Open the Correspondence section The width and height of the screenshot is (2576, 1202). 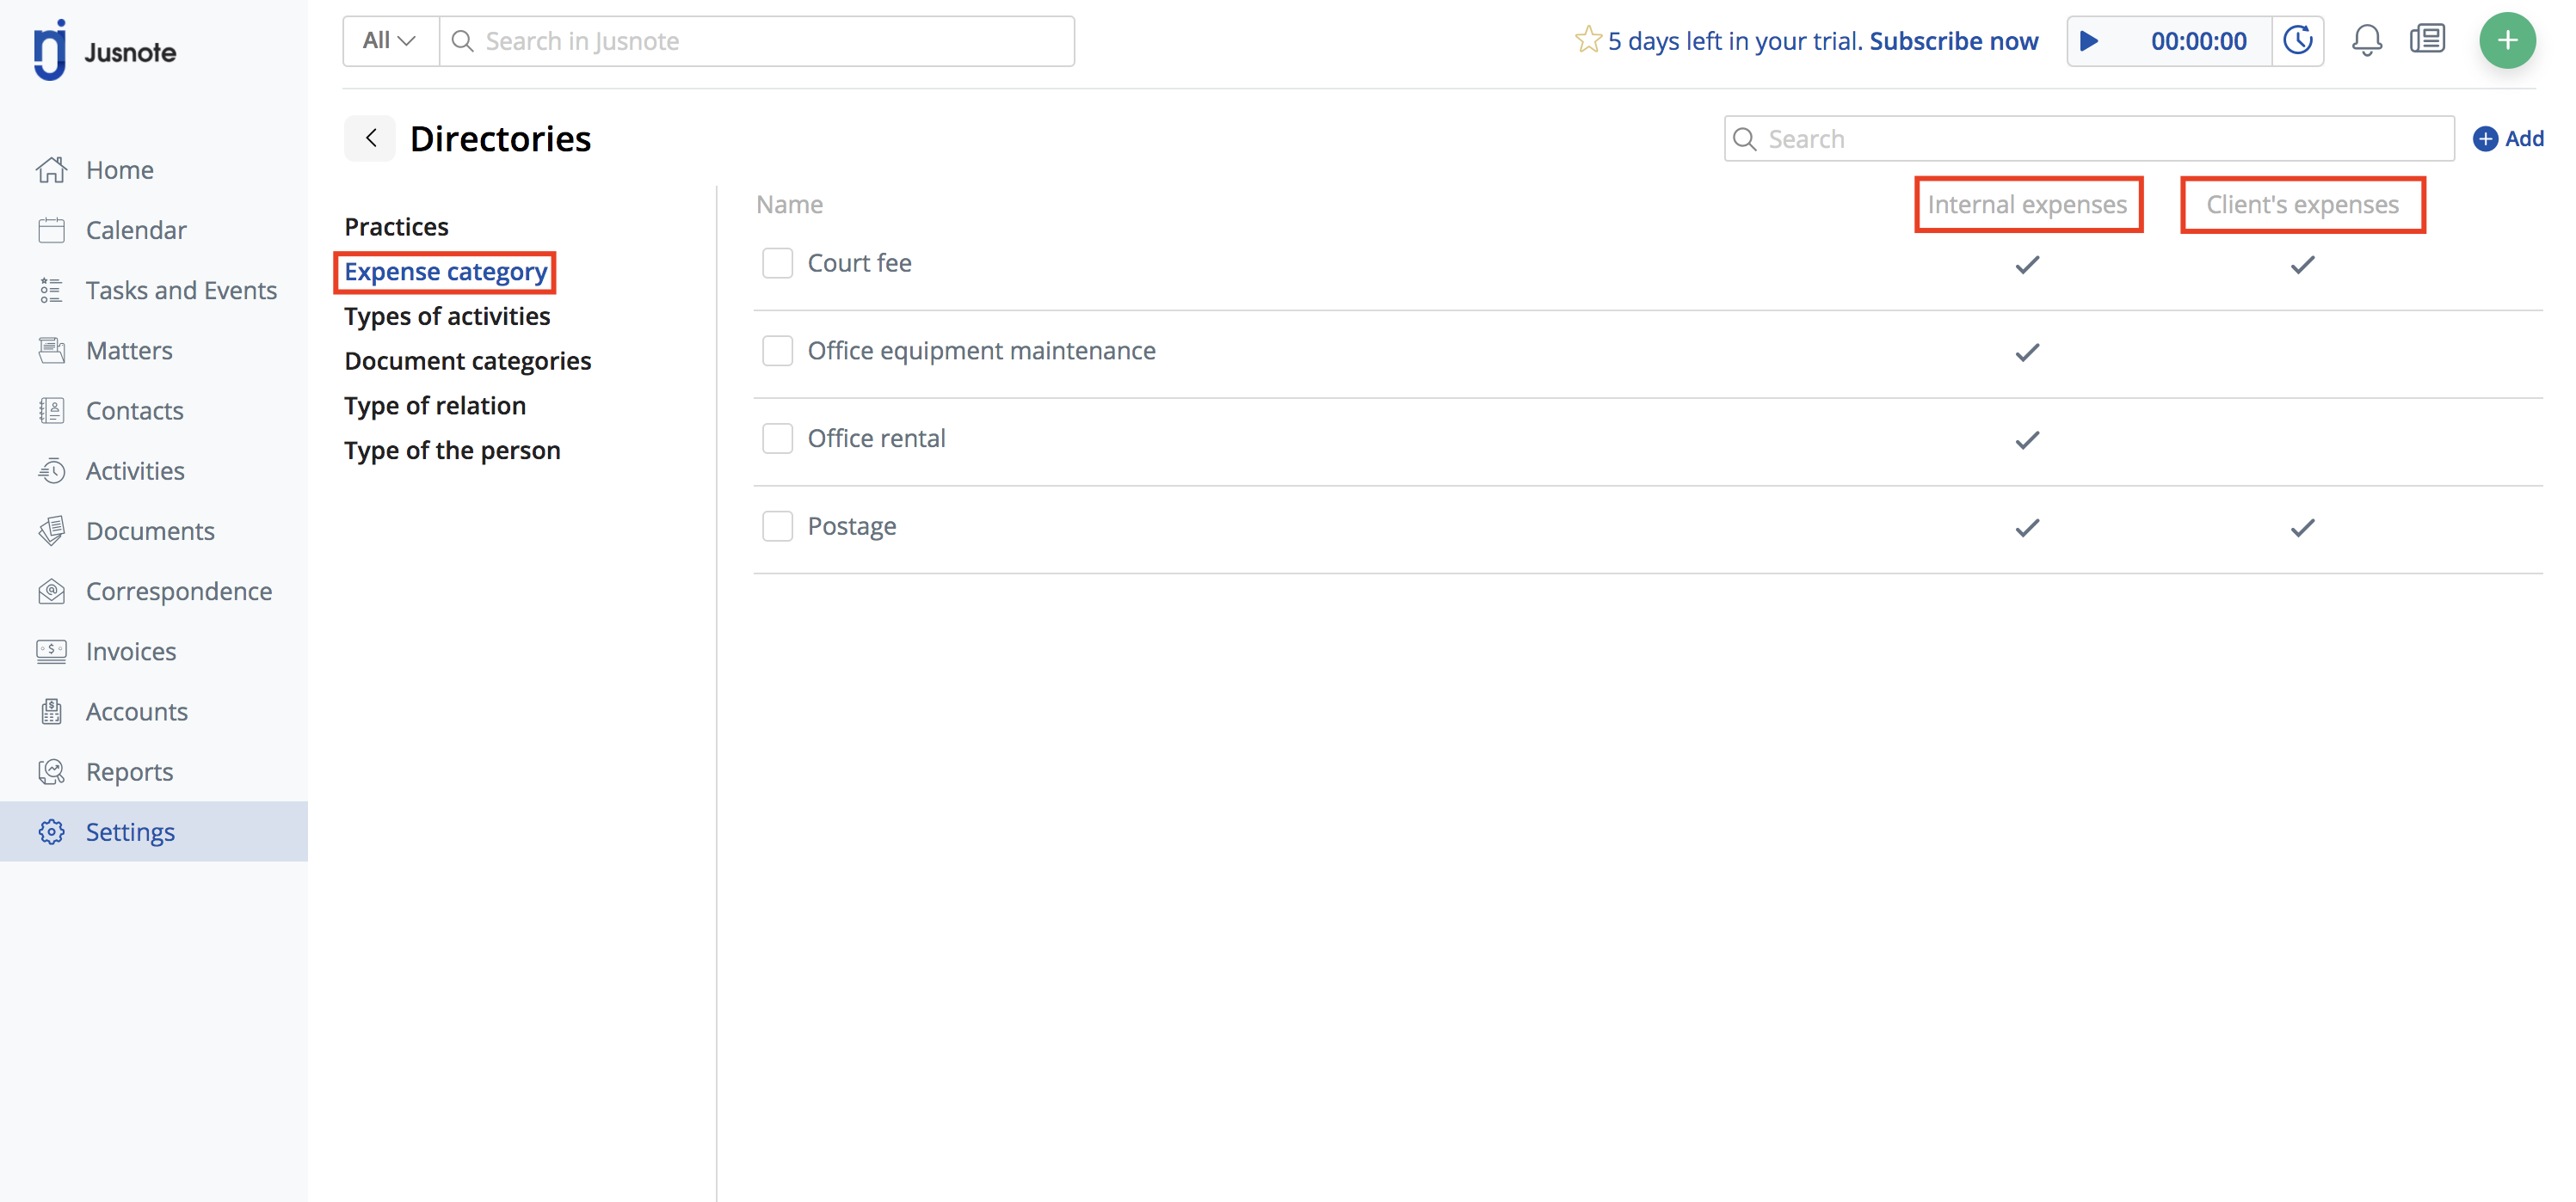(x=178, y=592)
